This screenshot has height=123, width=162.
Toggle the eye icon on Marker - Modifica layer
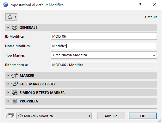21,116
